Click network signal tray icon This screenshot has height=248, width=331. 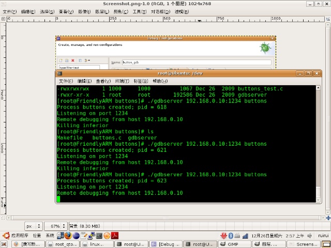click(245, 236)
